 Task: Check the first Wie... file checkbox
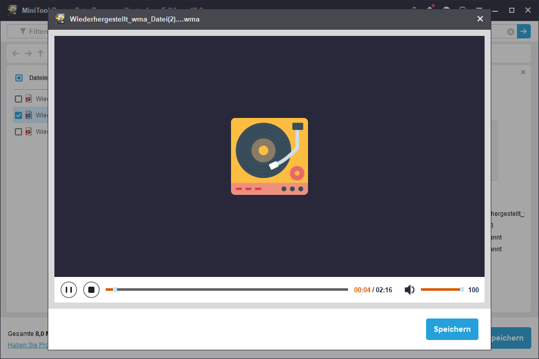pos(18,99)
